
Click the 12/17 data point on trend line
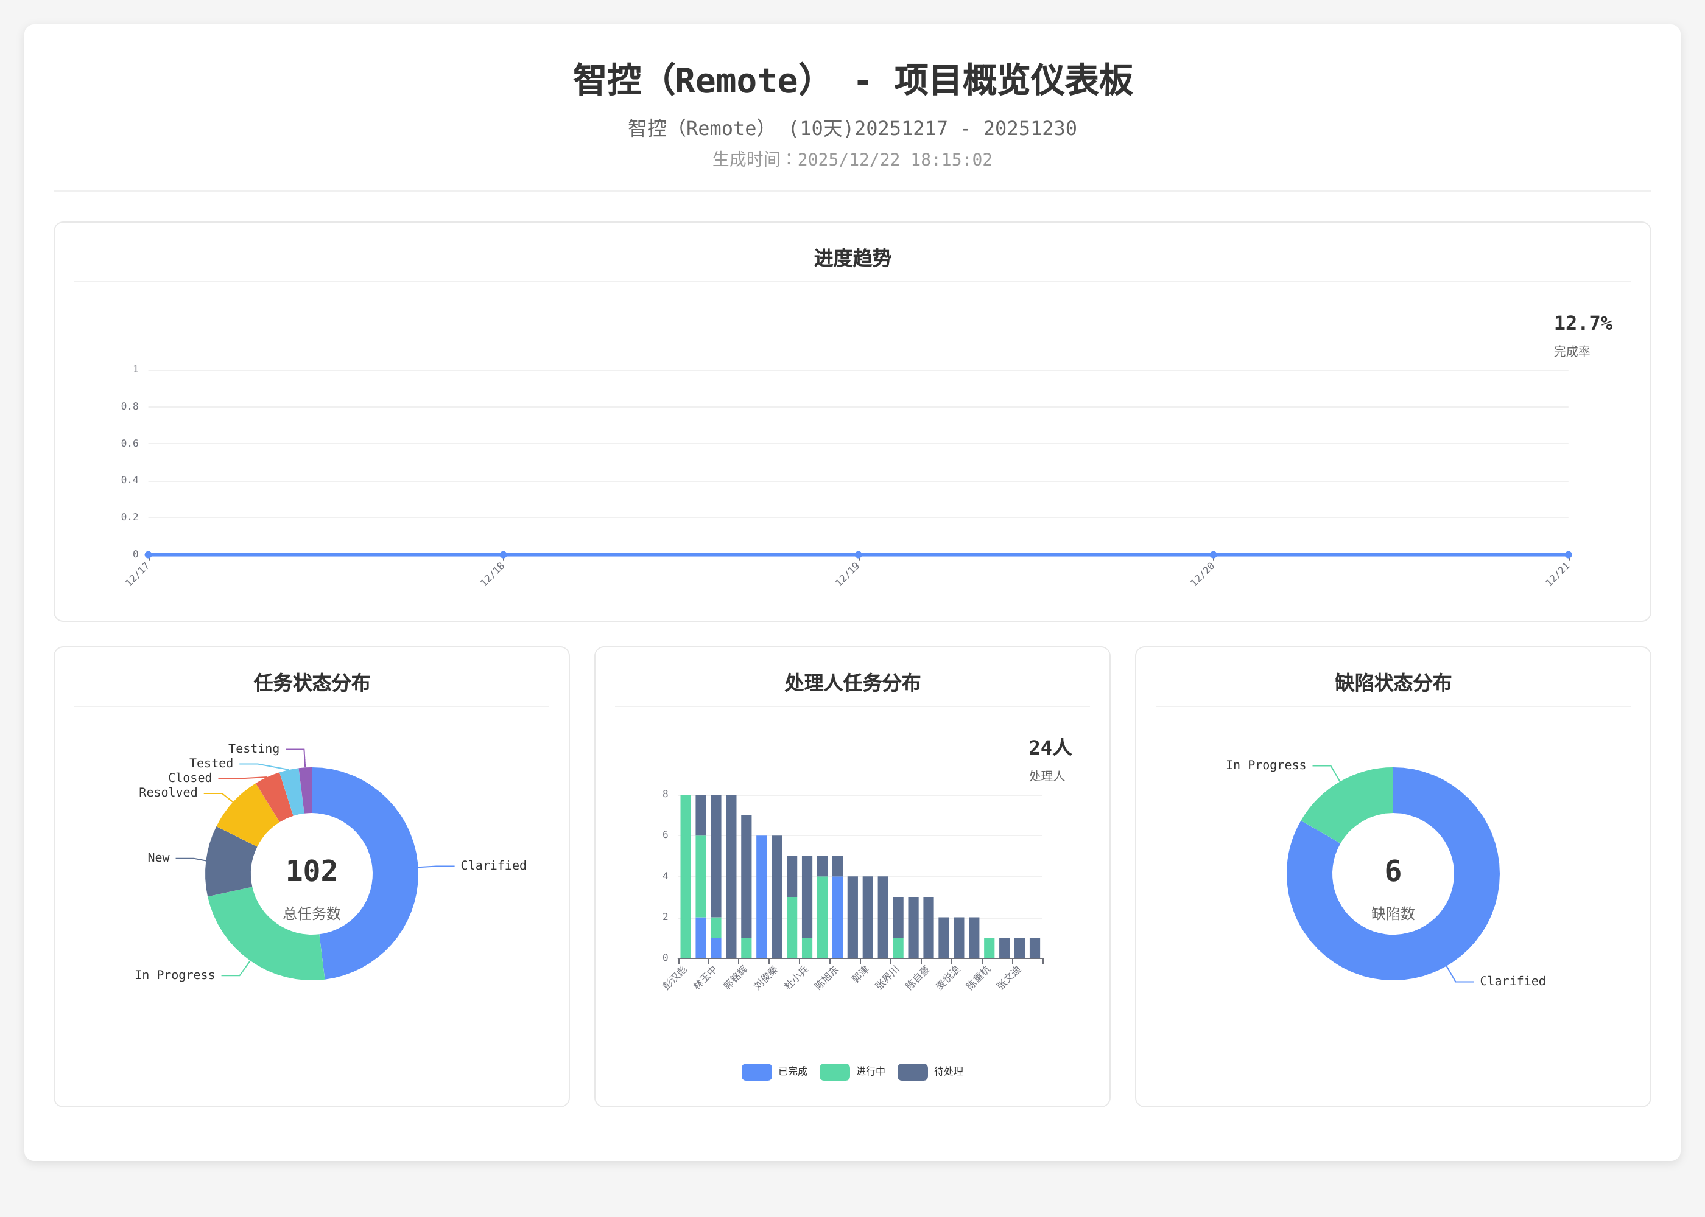pos(149,554)
